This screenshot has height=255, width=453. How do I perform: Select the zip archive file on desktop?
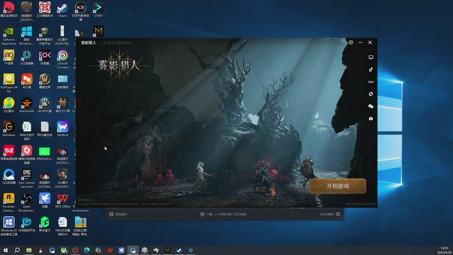pos(80,226)
